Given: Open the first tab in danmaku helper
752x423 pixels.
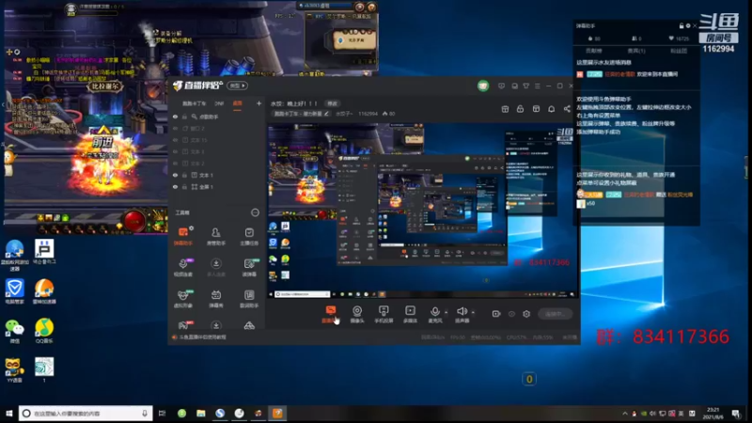Looking at the screenshot, I should coord(594,51).
